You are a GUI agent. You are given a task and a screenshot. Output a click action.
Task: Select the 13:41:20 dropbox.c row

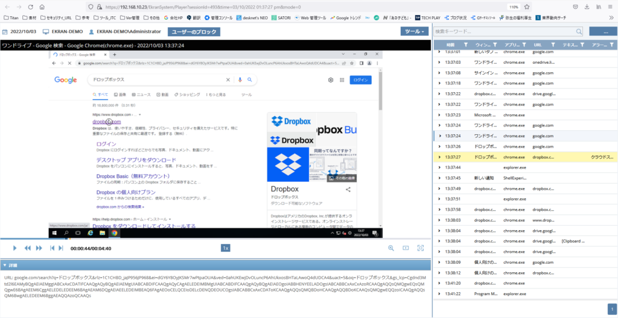click(526, 283)
